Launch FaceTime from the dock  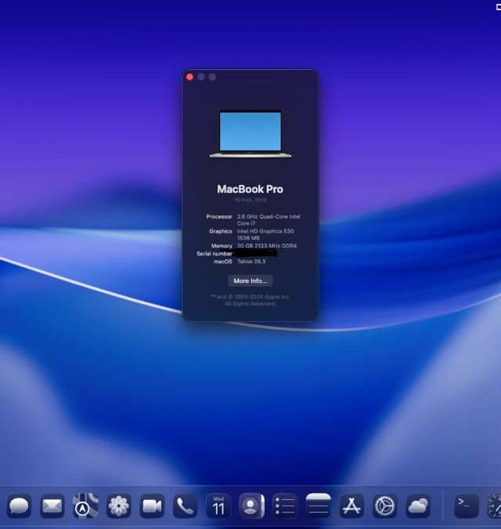(x=152, y=506)
